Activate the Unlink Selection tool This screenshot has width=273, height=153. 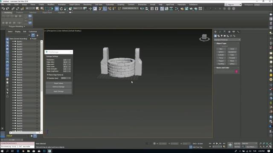(x=17, y=8)
